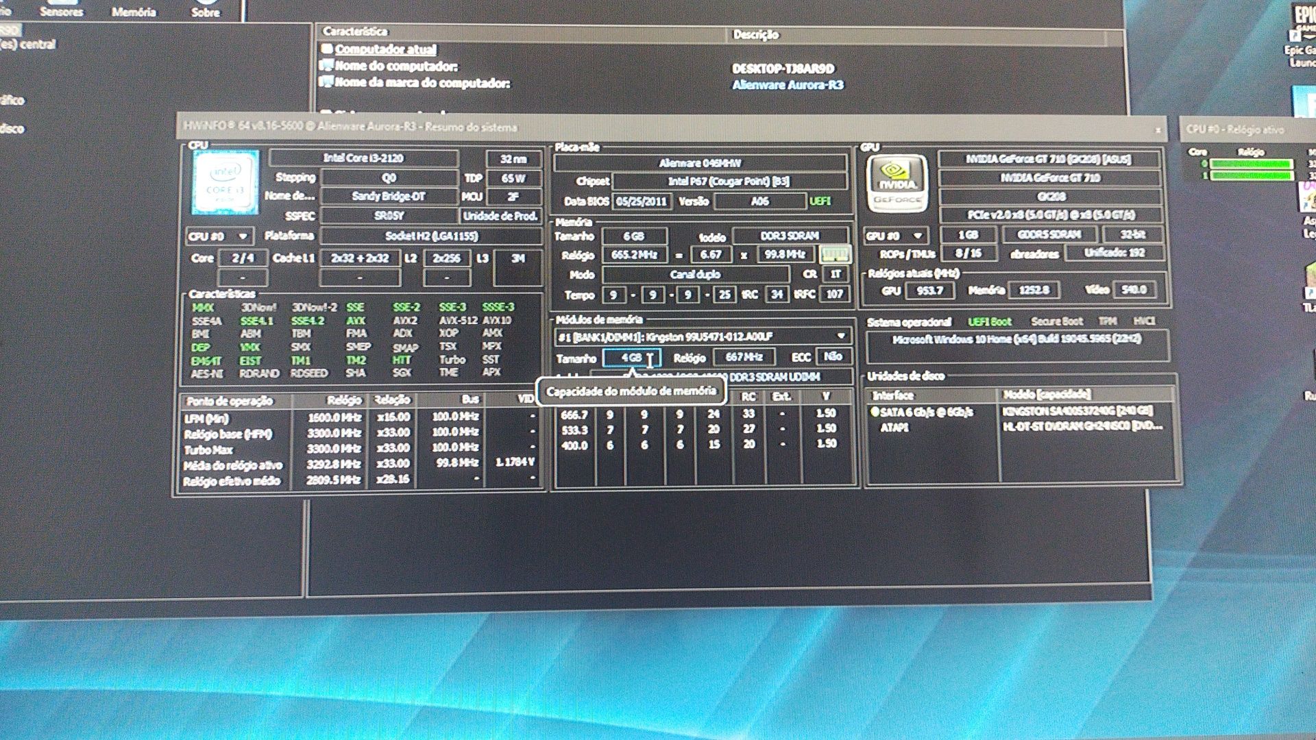Select 'Computador atual' in the list

(385, 49)
